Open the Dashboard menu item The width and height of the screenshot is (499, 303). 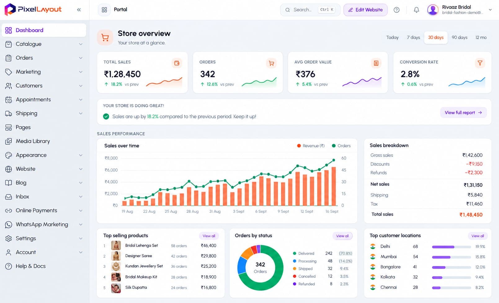point(44,30)
